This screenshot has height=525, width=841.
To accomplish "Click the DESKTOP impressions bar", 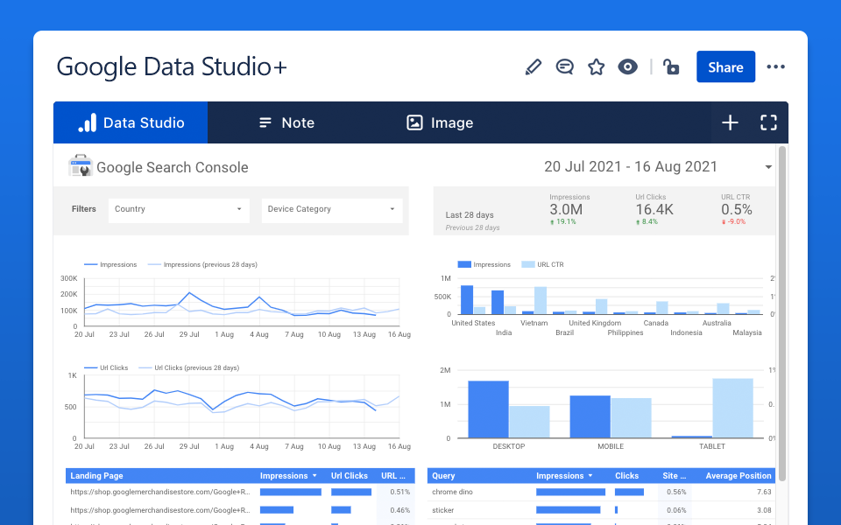I will 488,409.
